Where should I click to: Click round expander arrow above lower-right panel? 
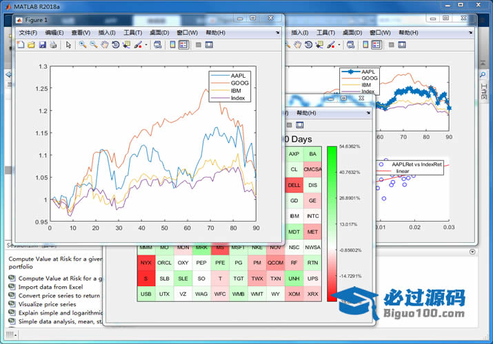[472, 252]
